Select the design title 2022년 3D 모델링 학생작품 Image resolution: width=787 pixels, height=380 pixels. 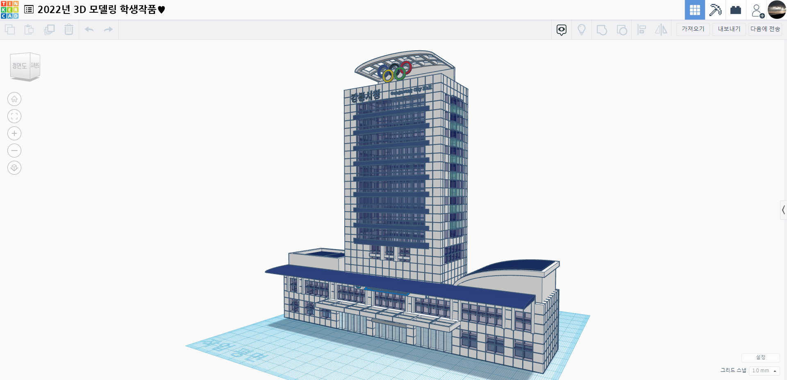pos(101,9)
